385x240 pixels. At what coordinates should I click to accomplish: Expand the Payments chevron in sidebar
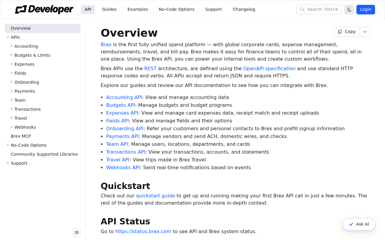coord(11,91)
